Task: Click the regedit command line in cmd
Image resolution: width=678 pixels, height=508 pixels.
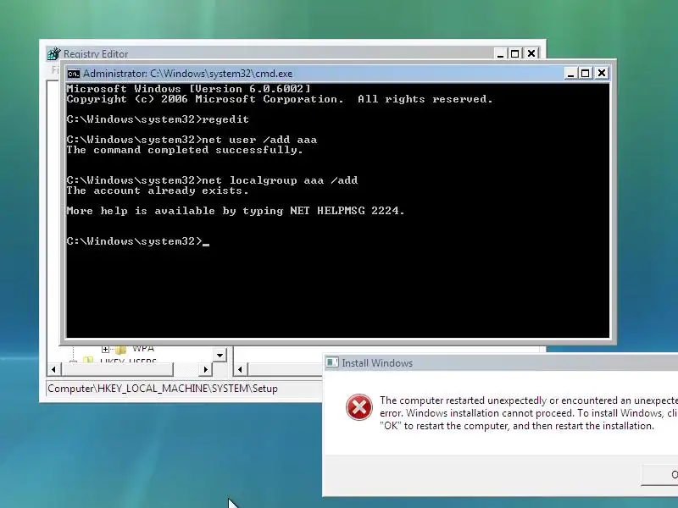Action: click(x=158, y=119)
